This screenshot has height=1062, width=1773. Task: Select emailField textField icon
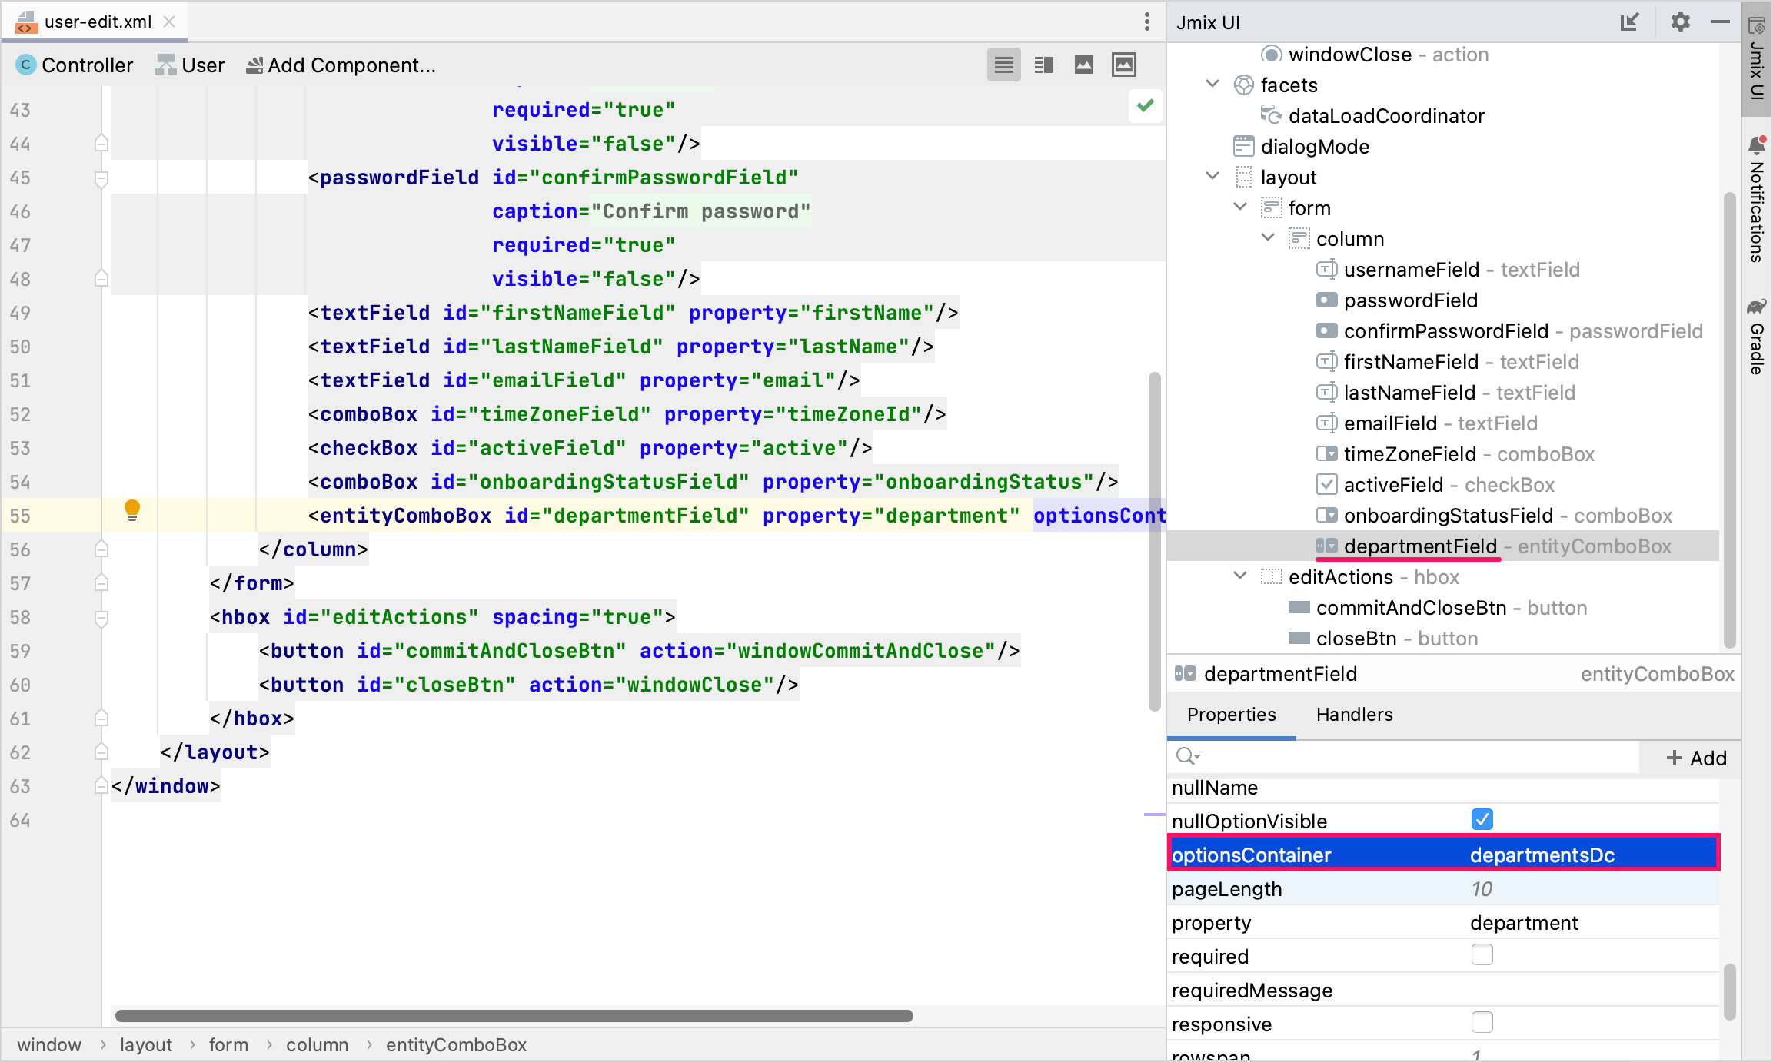tap(1326, 423)
